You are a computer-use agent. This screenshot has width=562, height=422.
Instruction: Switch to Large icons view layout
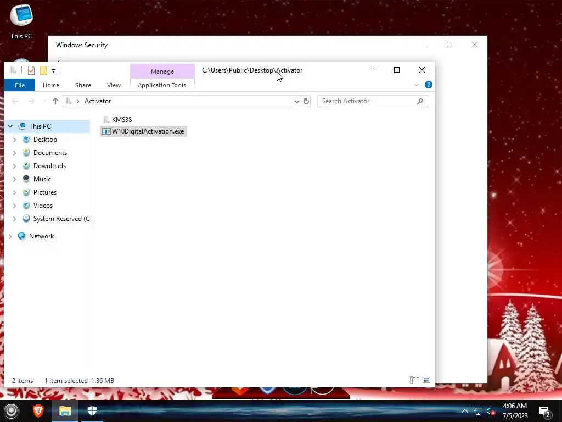tap(426, 380)
